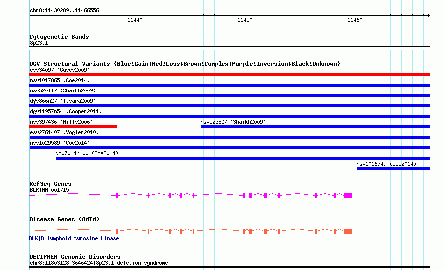This screenshot has width=444, height=270.
Task: Click the 8p23.1 deletion syndrome label
Action: (x=99, y=263)
